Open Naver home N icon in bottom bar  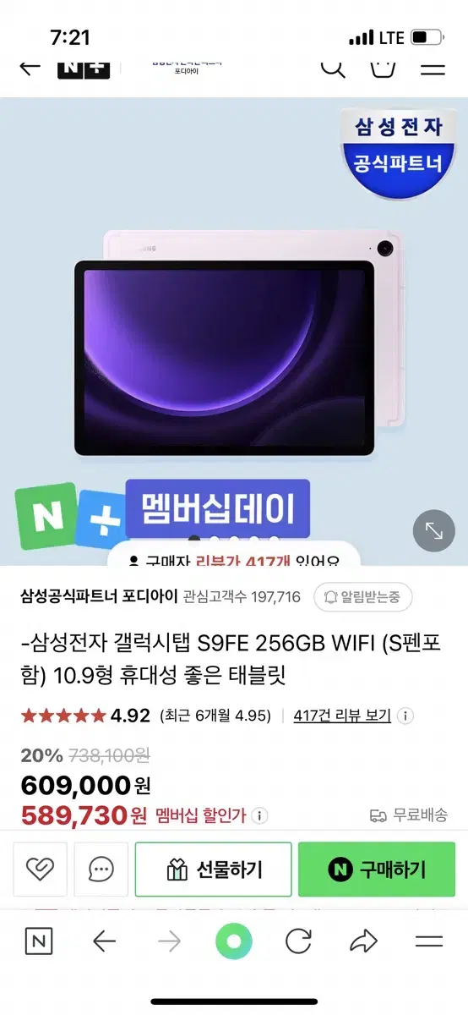[38, 941]
